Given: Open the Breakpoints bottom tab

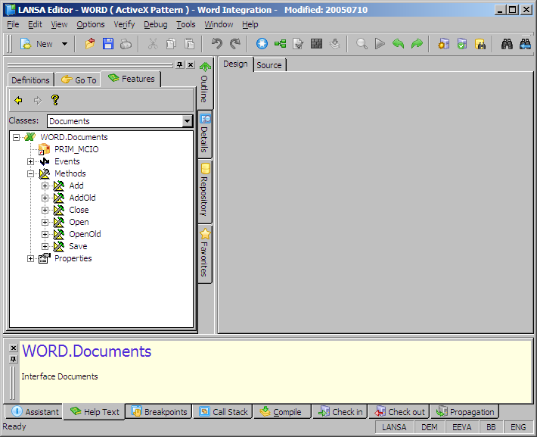Looking at the screenshot, I should pos(159,412).
